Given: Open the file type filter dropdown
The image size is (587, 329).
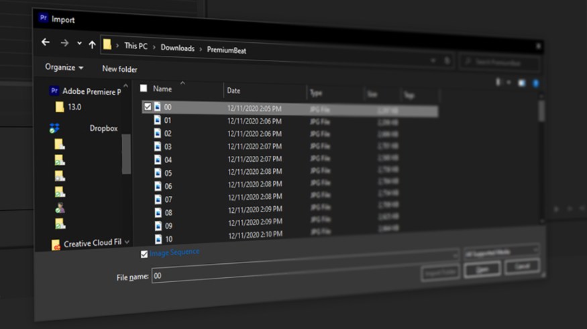Looking at the screenshot, I should point(502,252).
